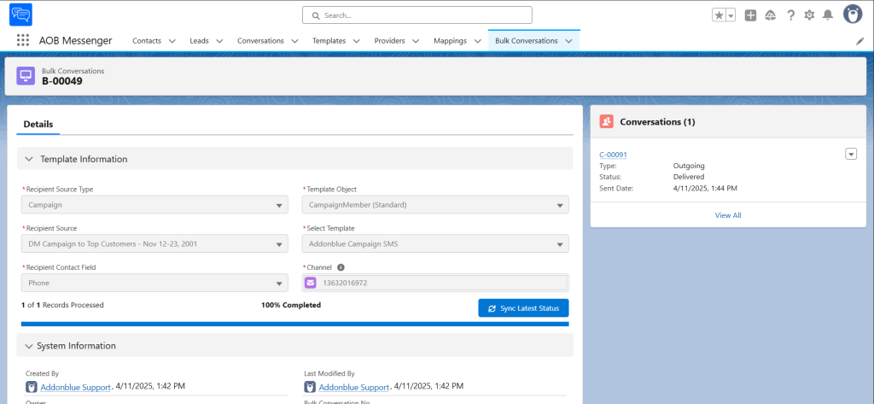Click the Salesforce Help question mark icon
The image size is (874, 404).
pos(790,15)
